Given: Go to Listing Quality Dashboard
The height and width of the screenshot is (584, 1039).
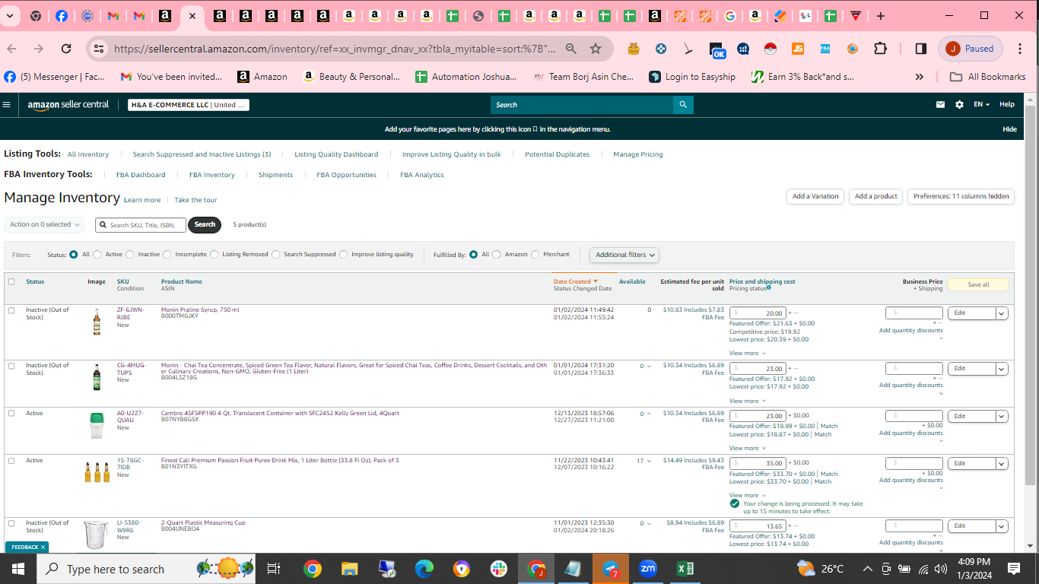Looking at the screenshot, I should [x=336, y=154].
